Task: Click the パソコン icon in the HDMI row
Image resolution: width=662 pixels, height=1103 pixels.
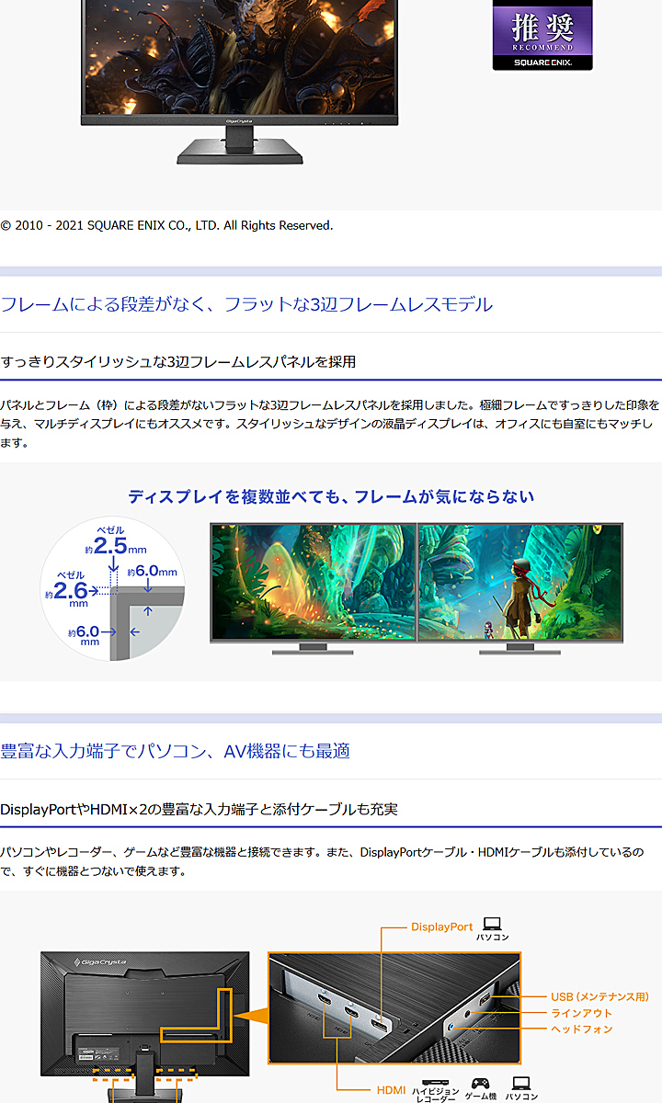Action: point(521,1084)
